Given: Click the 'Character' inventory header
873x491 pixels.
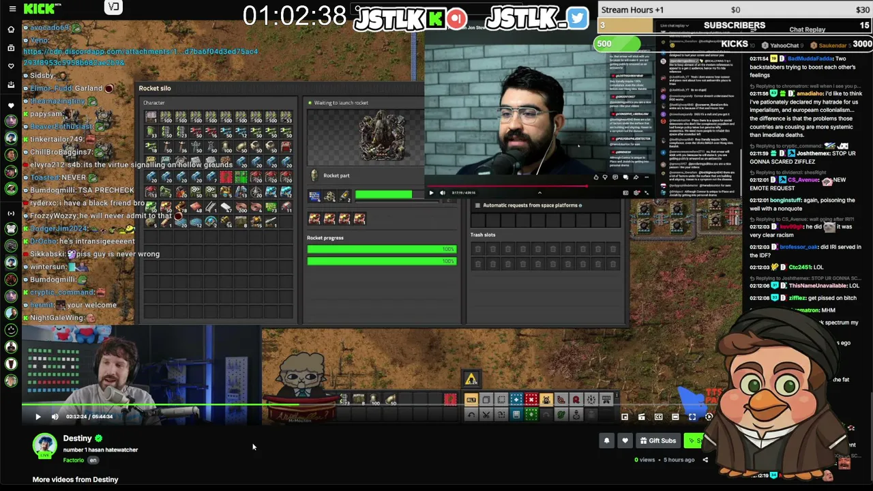Looking at the screenshot, I should pyautogui.click(x=153, y=103).
